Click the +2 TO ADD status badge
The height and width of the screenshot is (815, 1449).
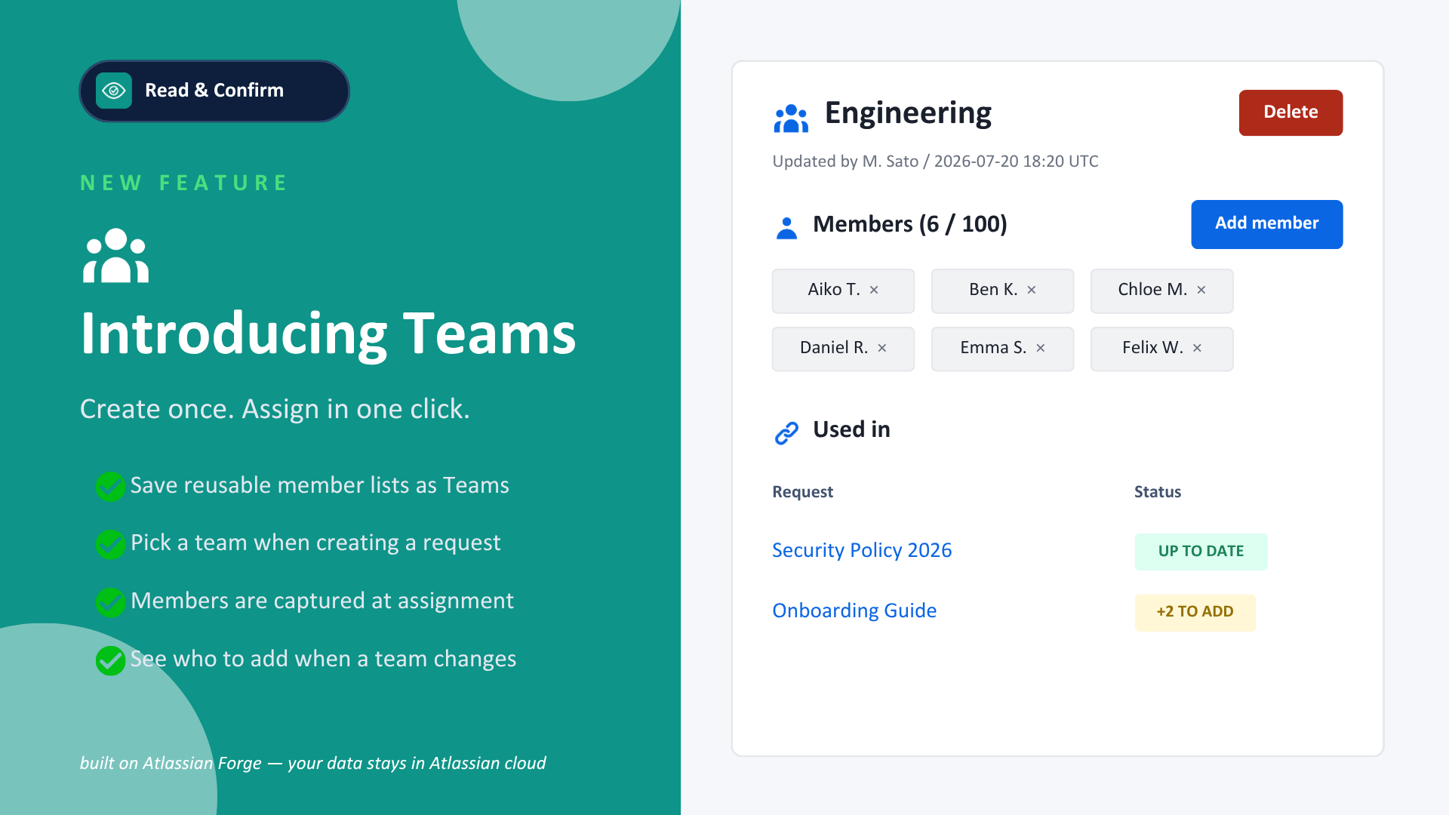pyautogui.click(x=1195, y=612)
